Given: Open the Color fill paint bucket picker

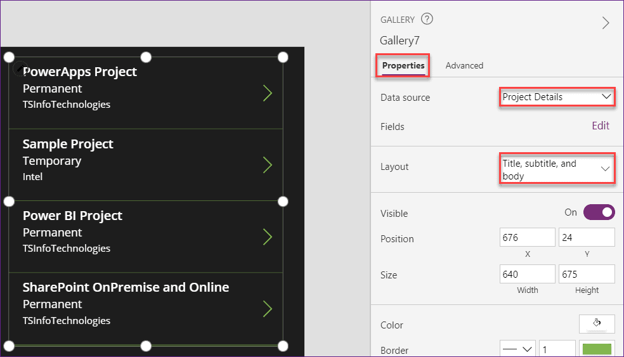Looking at the screenshot, I should [597, 324].
